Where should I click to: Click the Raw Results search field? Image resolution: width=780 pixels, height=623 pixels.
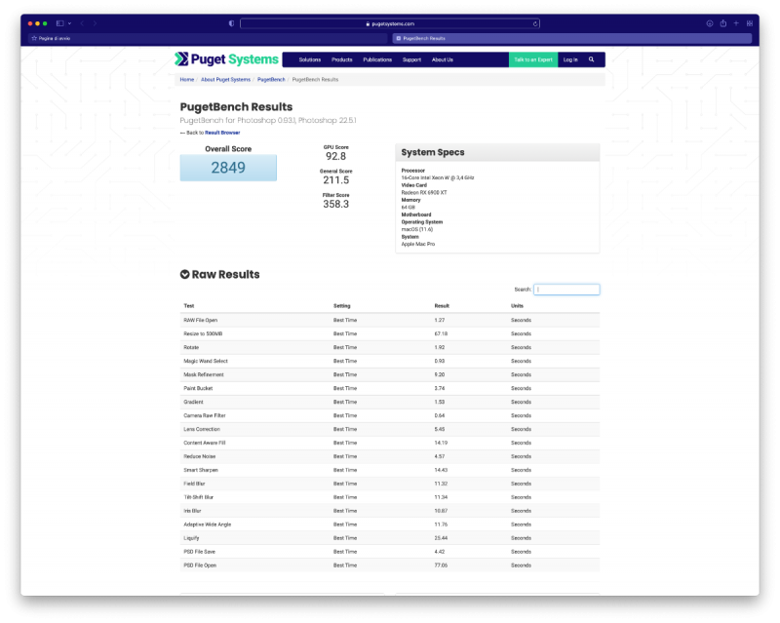566,290
